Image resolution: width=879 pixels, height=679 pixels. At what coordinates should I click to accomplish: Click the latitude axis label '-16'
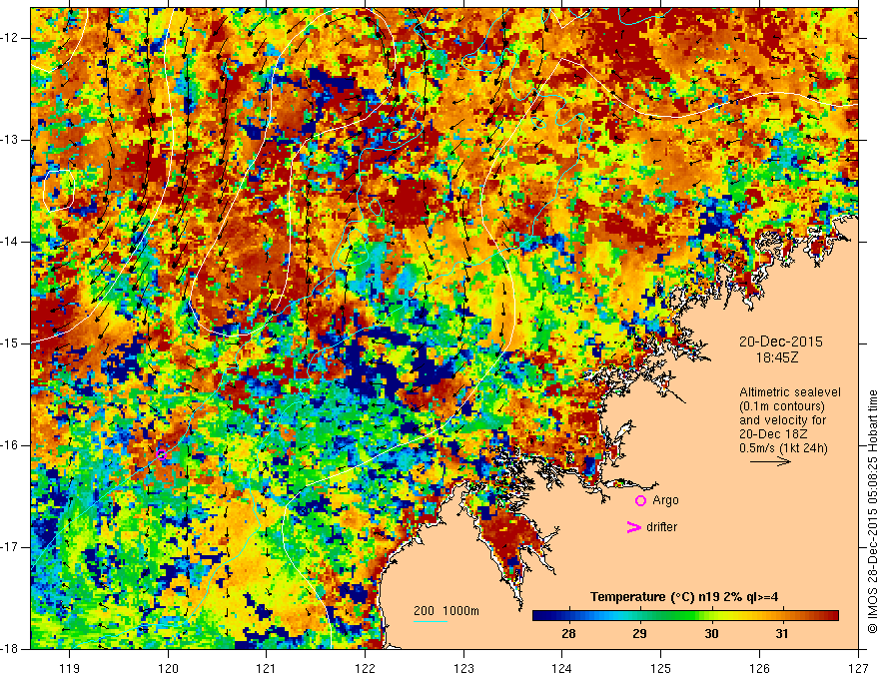(x=11, y=445)
